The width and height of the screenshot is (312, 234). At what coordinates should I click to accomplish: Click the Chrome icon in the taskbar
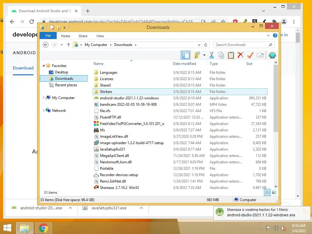[x=44, y=228]
